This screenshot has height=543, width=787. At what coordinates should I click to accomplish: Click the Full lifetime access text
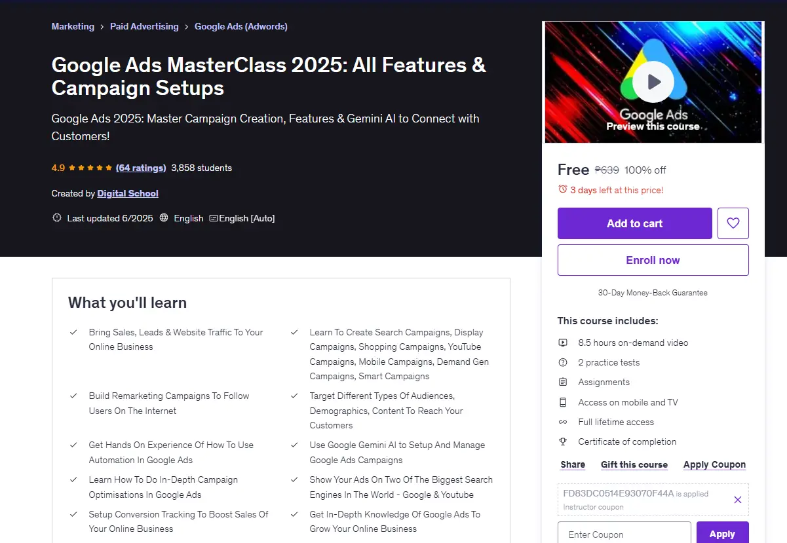616,422
